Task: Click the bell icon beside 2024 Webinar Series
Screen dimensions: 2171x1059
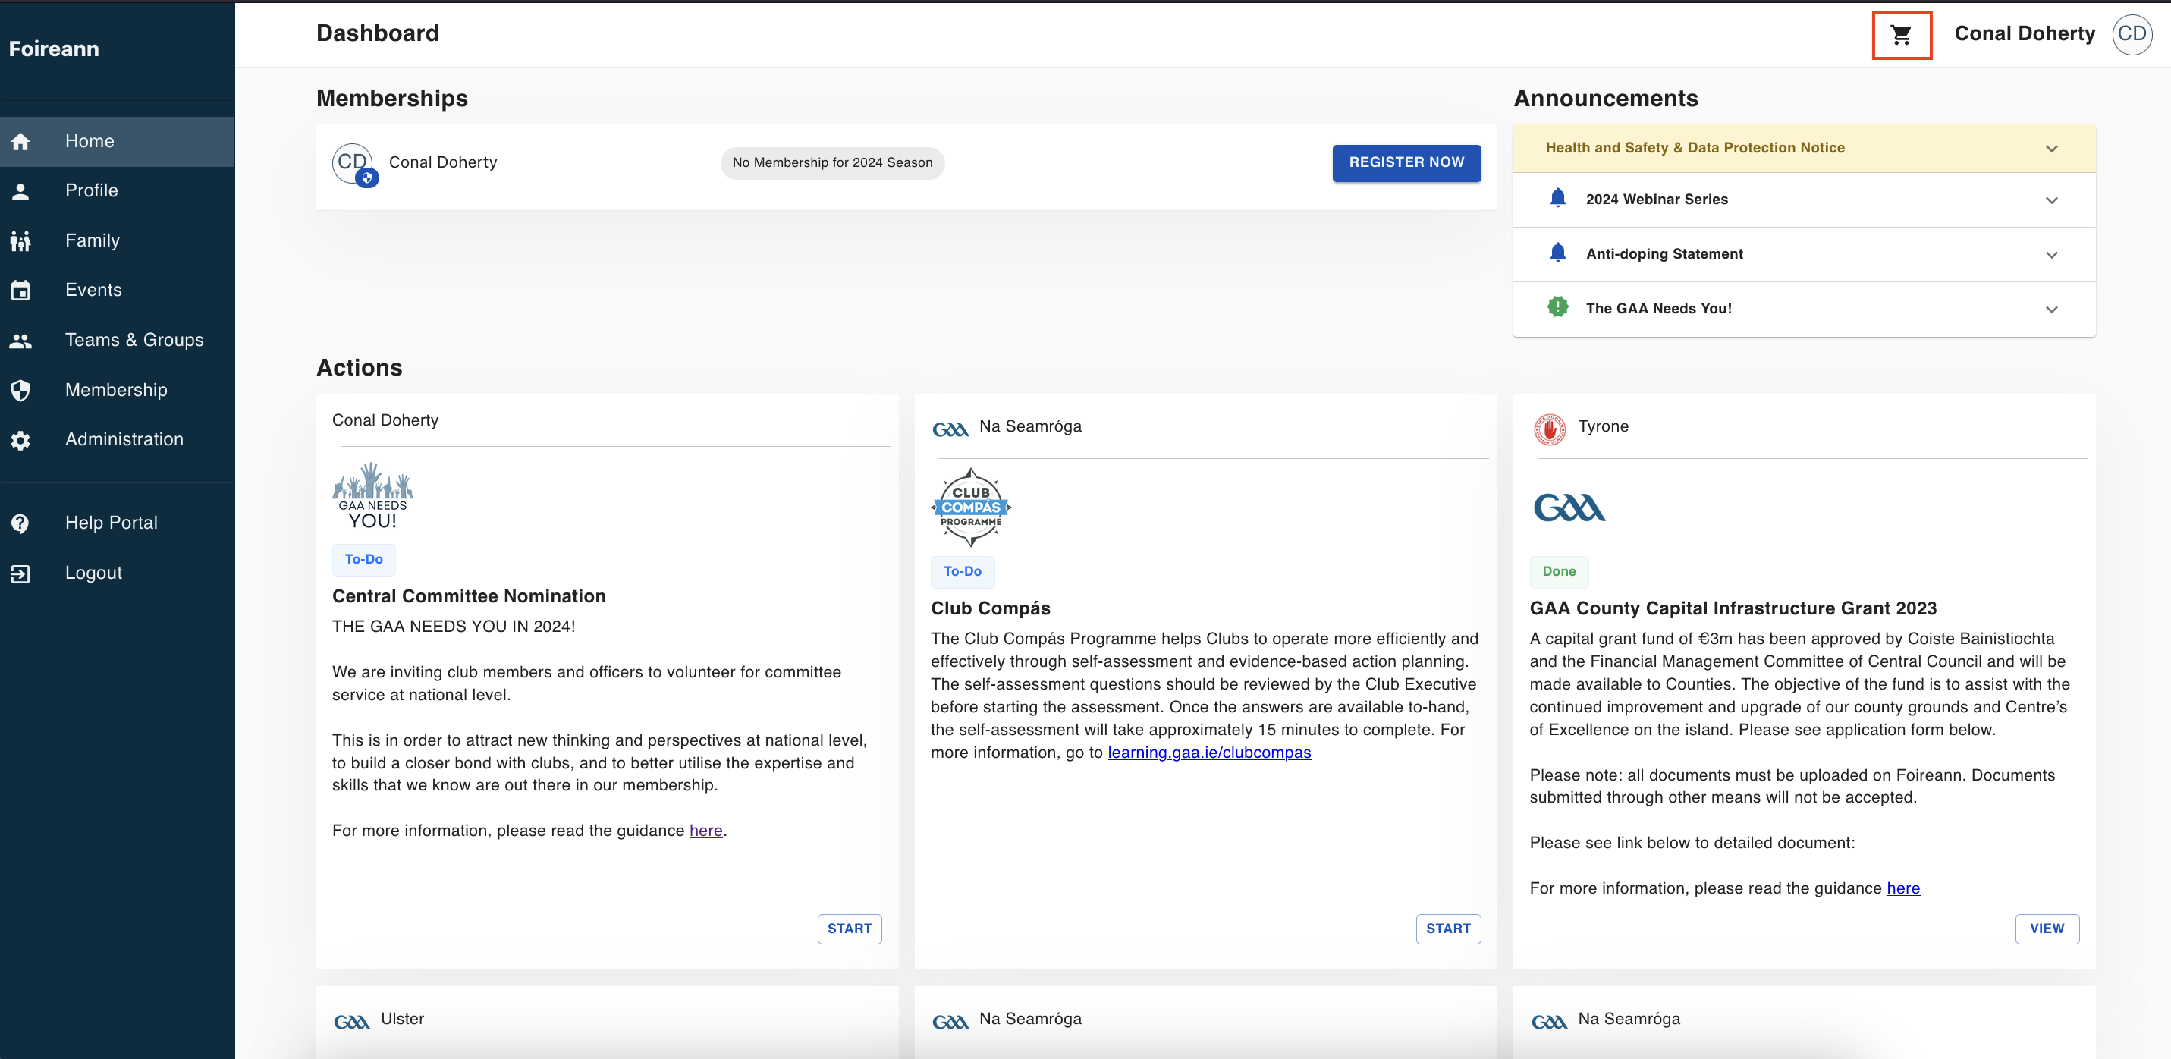Action: tap(1557, 198)
